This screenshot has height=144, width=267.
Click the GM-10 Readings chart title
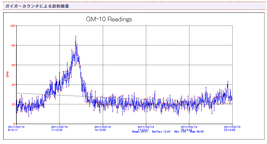(109, 19)
